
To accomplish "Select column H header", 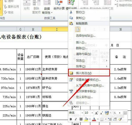I will click(x=33, y=29).
